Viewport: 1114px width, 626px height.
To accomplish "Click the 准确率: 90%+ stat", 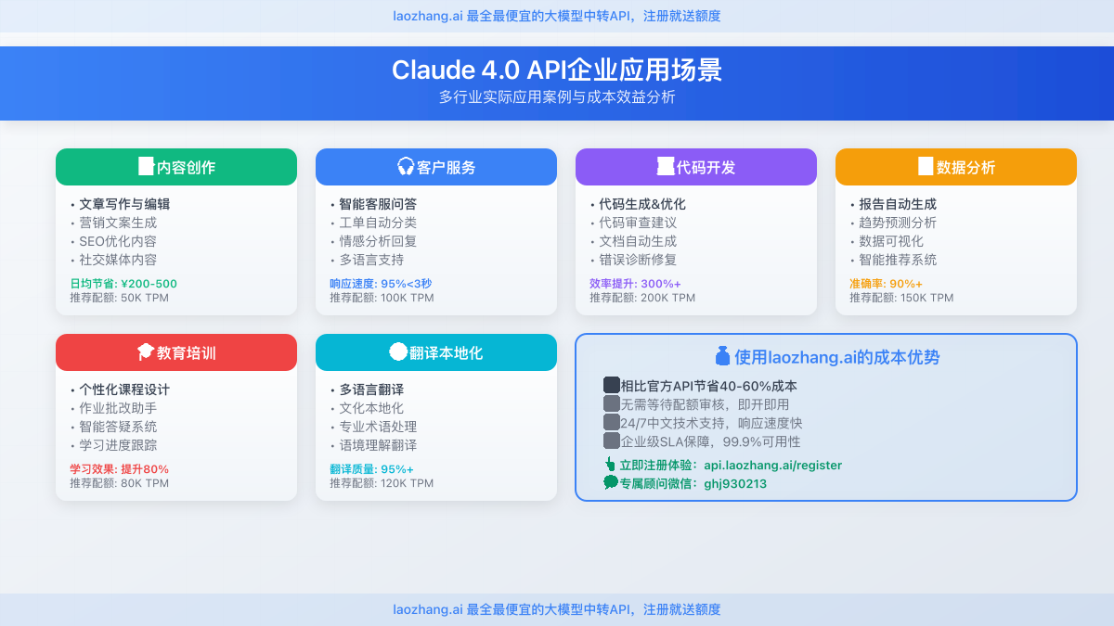I will (x=886, y=284).
